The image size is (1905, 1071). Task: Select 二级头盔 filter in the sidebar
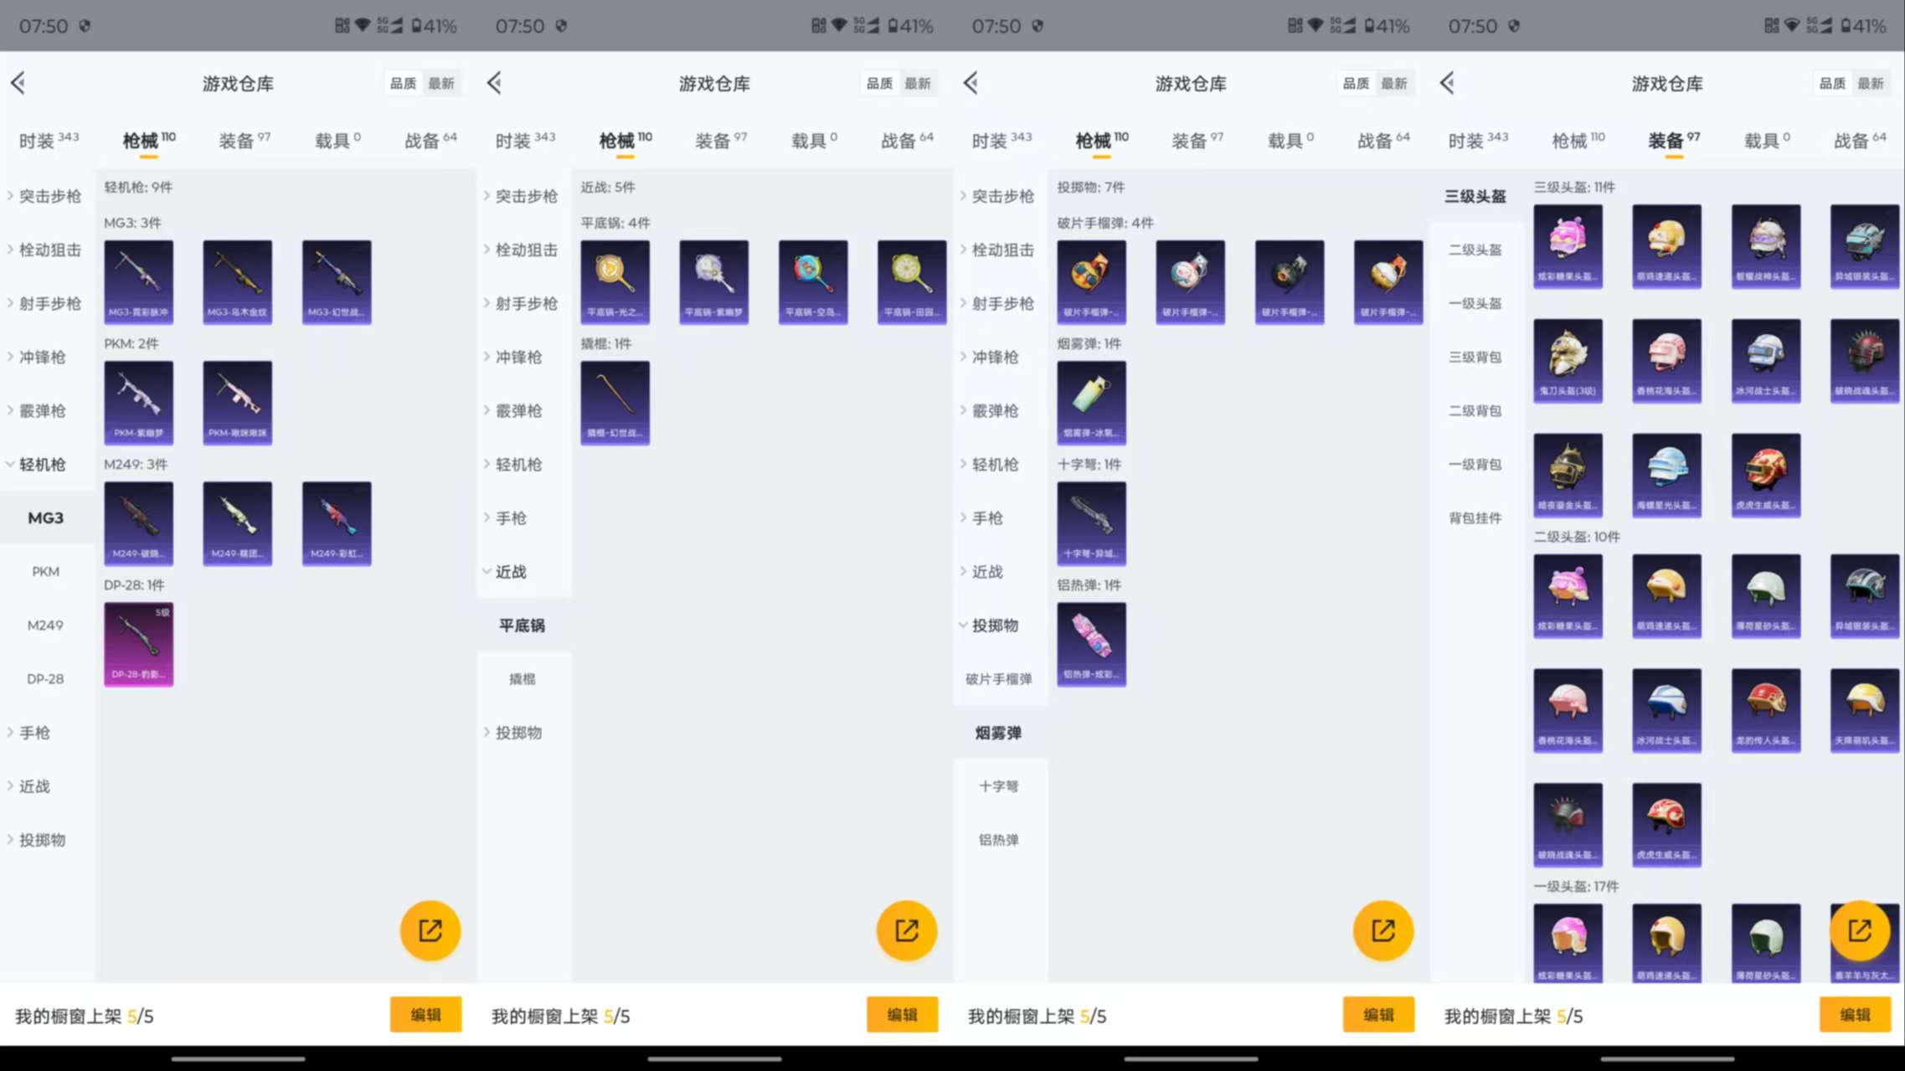pyautogui.click(x=1475, y=250)
